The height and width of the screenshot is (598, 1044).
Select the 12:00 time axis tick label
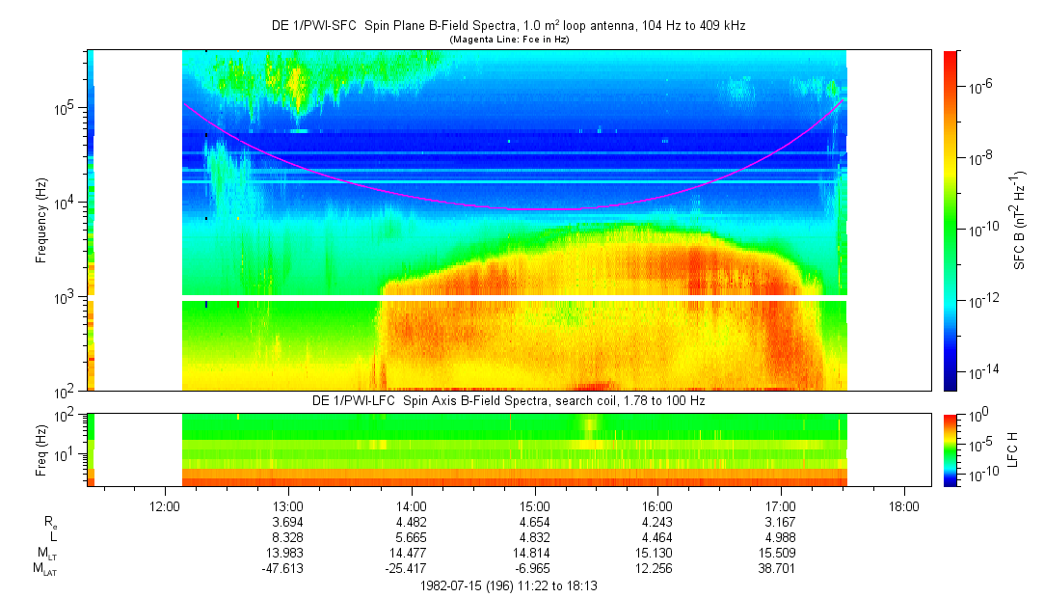coord(166,505)
